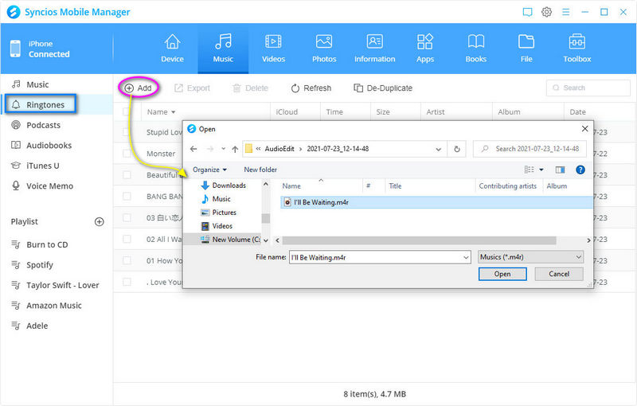Open the dialog Help icon
Image resolution: width=637 pixels, height=406 pixels.
coord(580,170)
